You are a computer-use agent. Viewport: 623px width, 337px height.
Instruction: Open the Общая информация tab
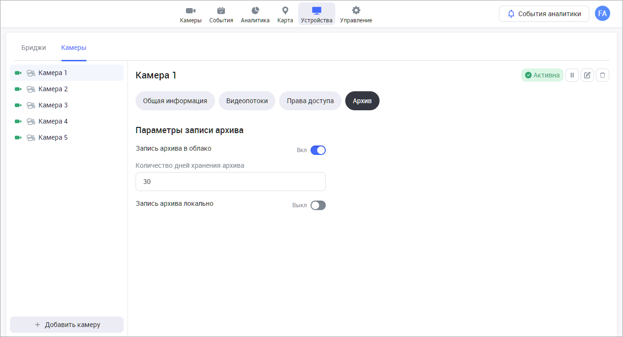[x=175, y=101]
